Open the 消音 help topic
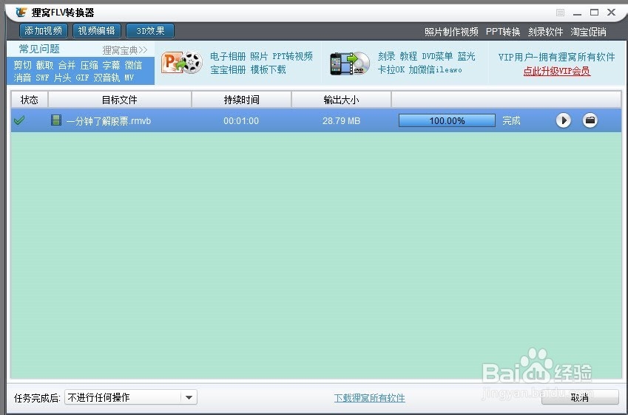The width and height of the screenshot is (628, 415). click(x=22, y=78)
